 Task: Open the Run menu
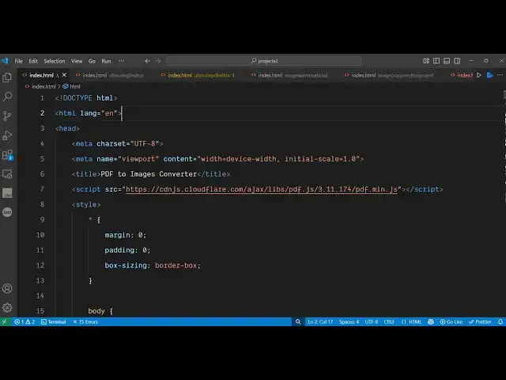106,61
